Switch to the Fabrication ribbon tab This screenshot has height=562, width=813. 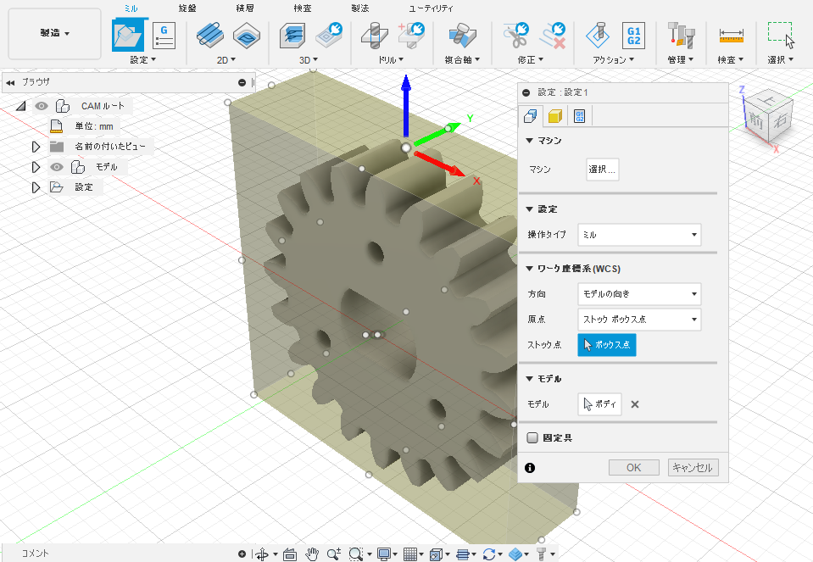(x=359, y=8)
